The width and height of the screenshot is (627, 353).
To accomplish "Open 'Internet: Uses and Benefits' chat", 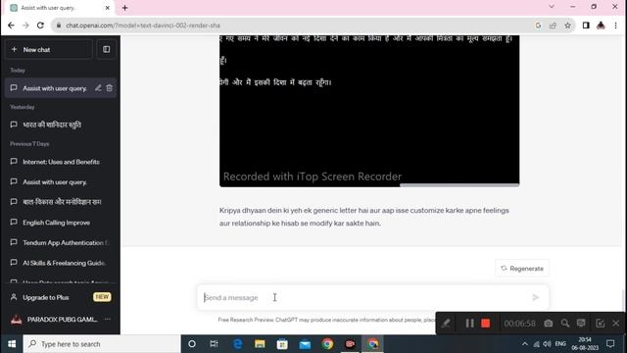I will [61, 162].
